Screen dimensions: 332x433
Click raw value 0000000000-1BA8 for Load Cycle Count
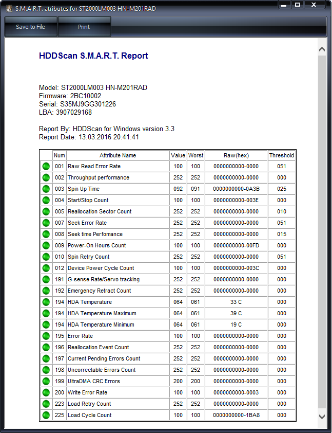point(236,416)
